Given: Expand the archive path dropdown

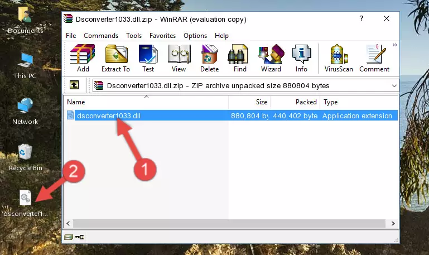Looking at the screenshot, I should tap(394, 85).
